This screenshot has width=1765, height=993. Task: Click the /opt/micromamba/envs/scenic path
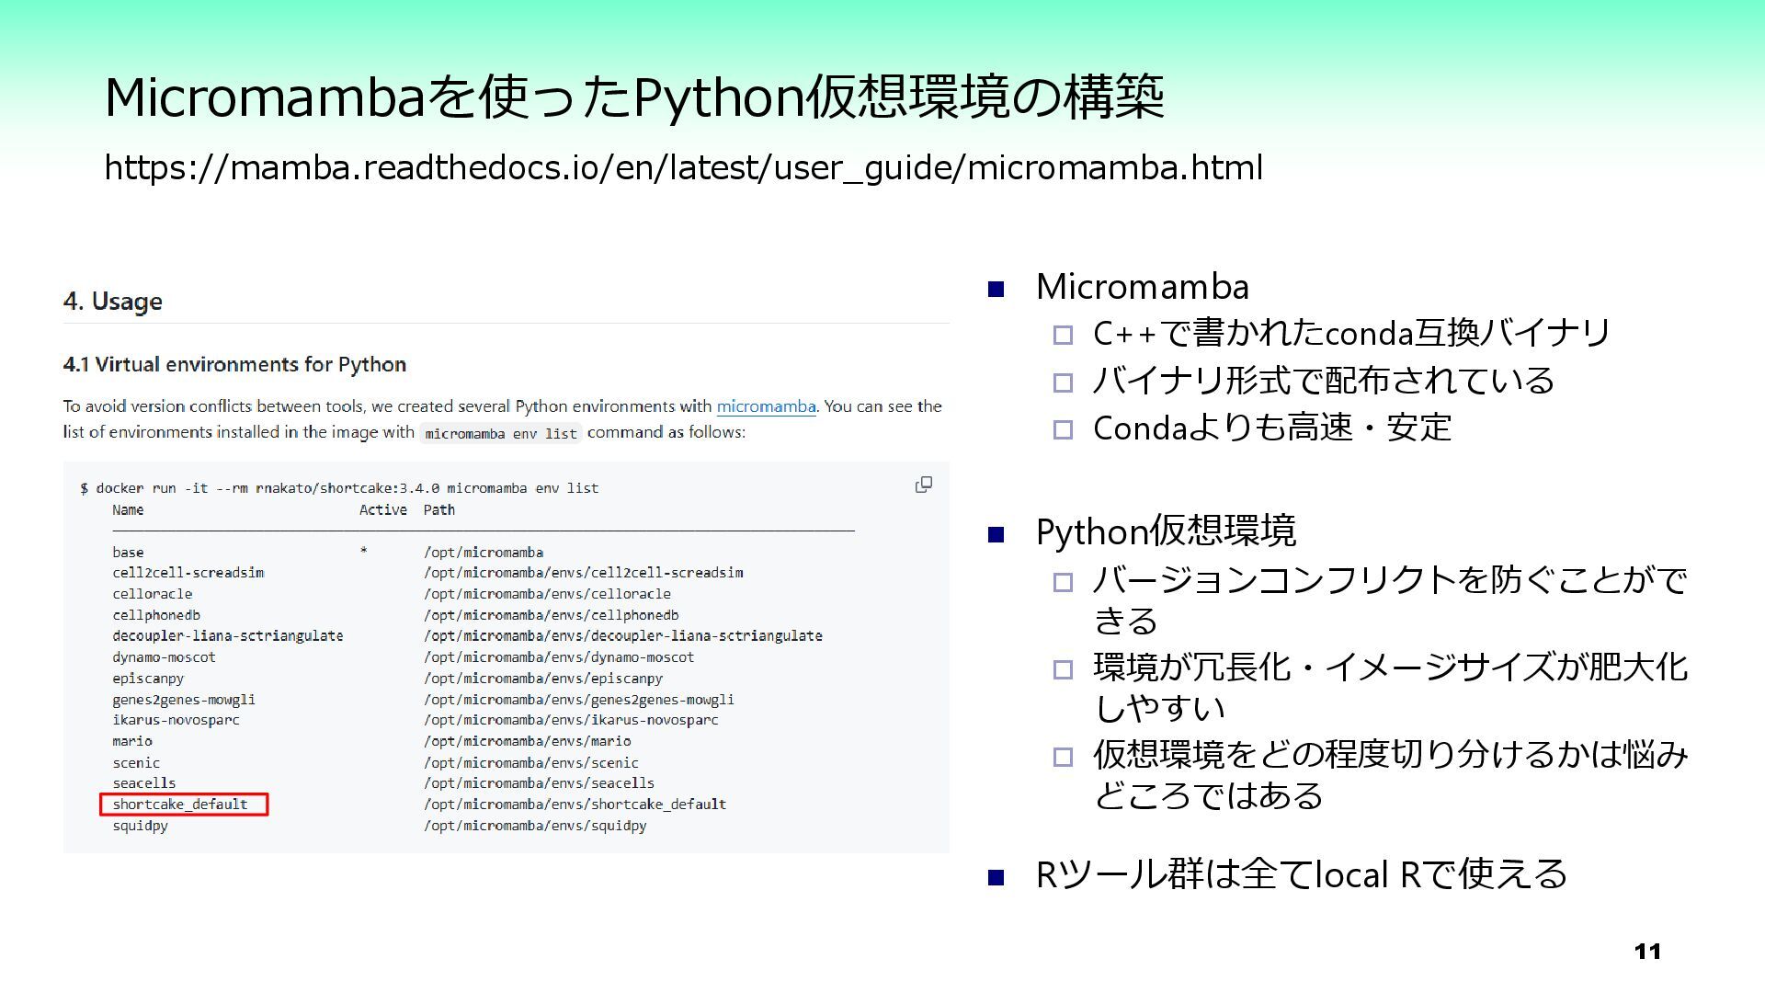click(530, 762)
